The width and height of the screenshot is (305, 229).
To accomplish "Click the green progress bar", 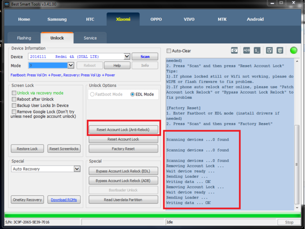I will pos(152,215).
